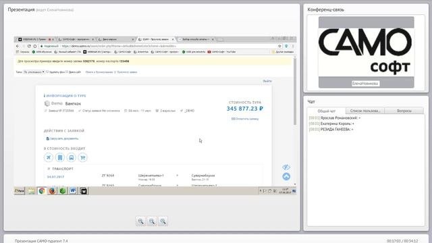
Task: Click the 'Загрузить документы' link
Action: [62, 138]
